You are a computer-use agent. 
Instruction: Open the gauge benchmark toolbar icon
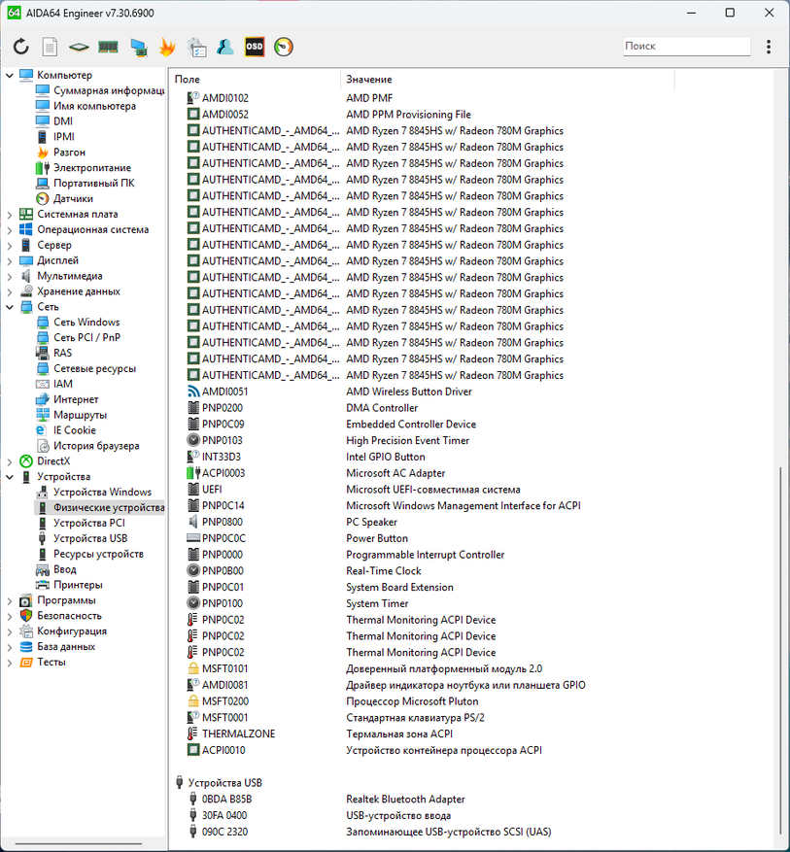click(x=284, y=47)
